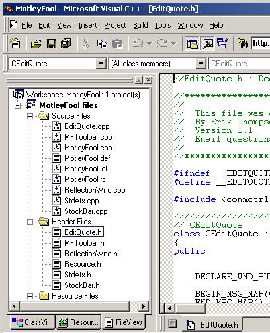270x333 pixels.
Task: Open the Redo history dropdown arrow
Action: pyautogui.click(x=174, y=44)
